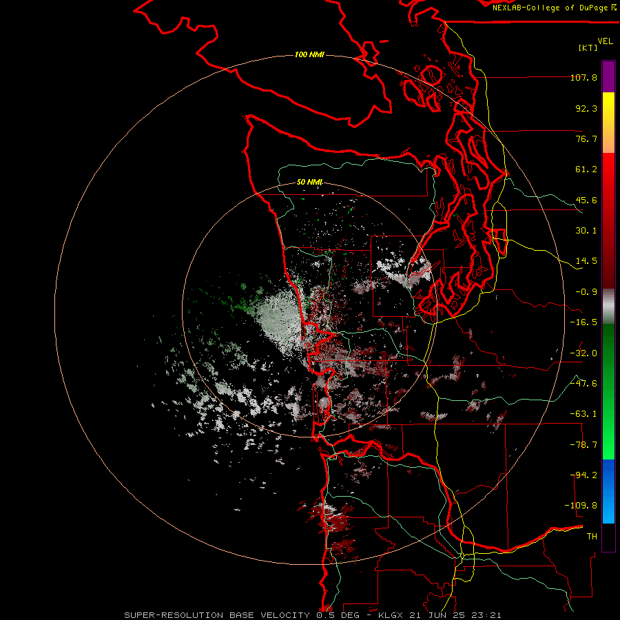Screen dimensions: 620x620
Task: Click the blue segment of color bar
Action: coord(608,491)
